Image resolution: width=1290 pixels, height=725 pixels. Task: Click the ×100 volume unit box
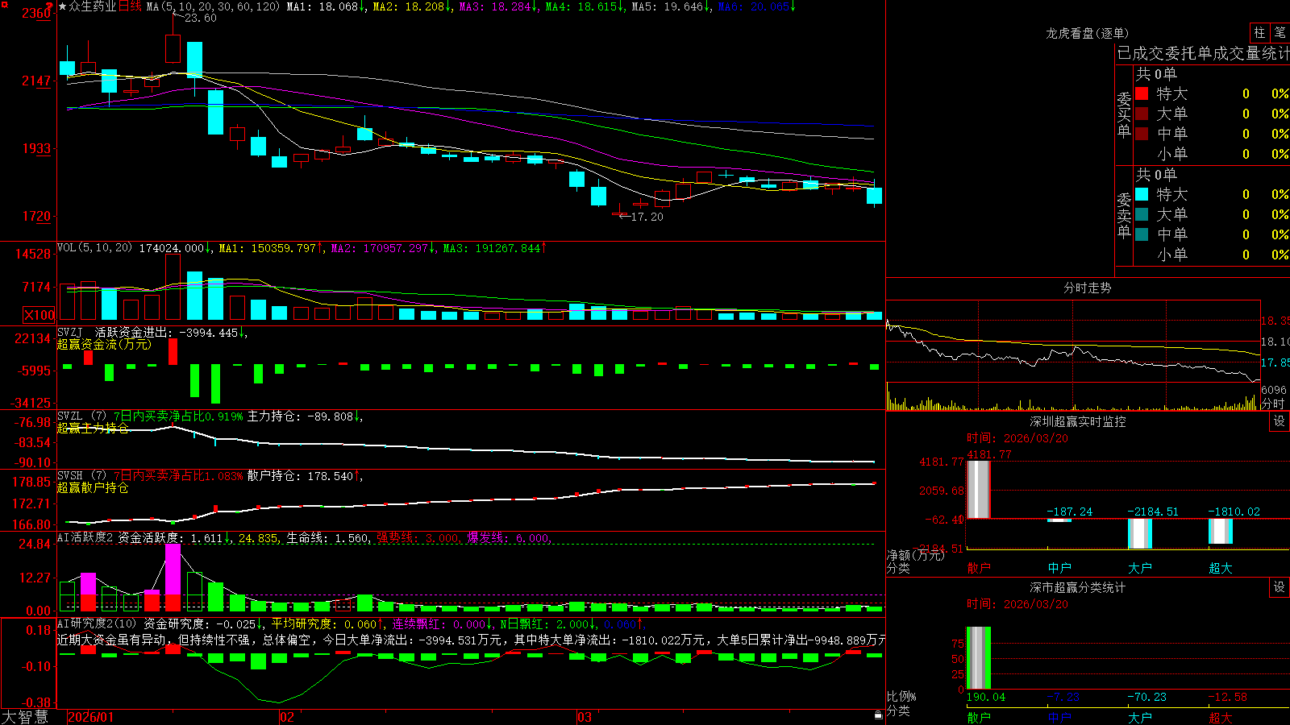[40, 315]
